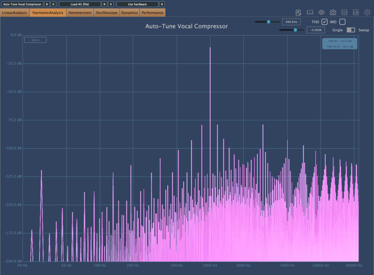
Task: Click the graph title Auto-Tune Vocal Compressor
Action: [187, 26]
